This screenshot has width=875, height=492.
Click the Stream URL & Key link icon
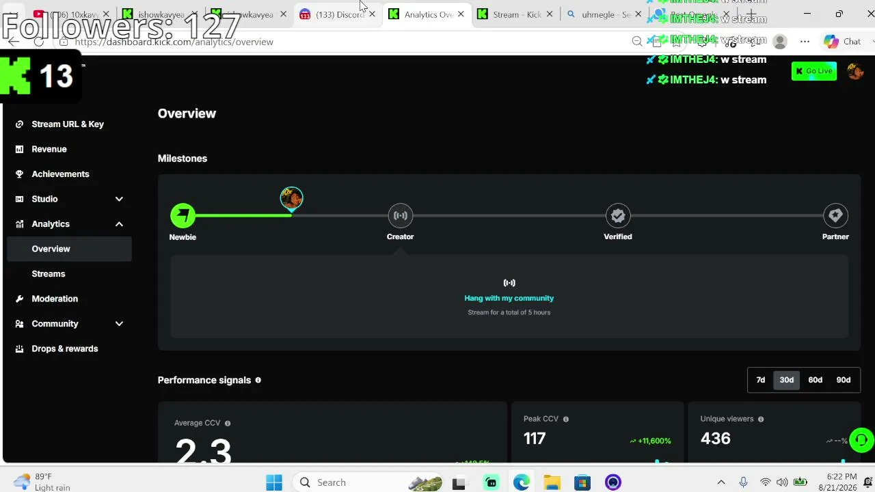point(19,124)
